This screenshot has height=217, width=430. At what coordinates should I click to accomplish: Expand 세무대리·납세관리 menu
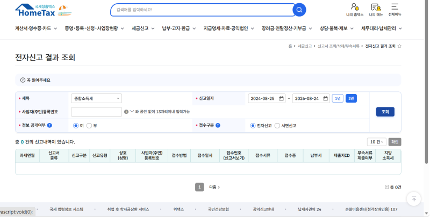click(381, 28)
